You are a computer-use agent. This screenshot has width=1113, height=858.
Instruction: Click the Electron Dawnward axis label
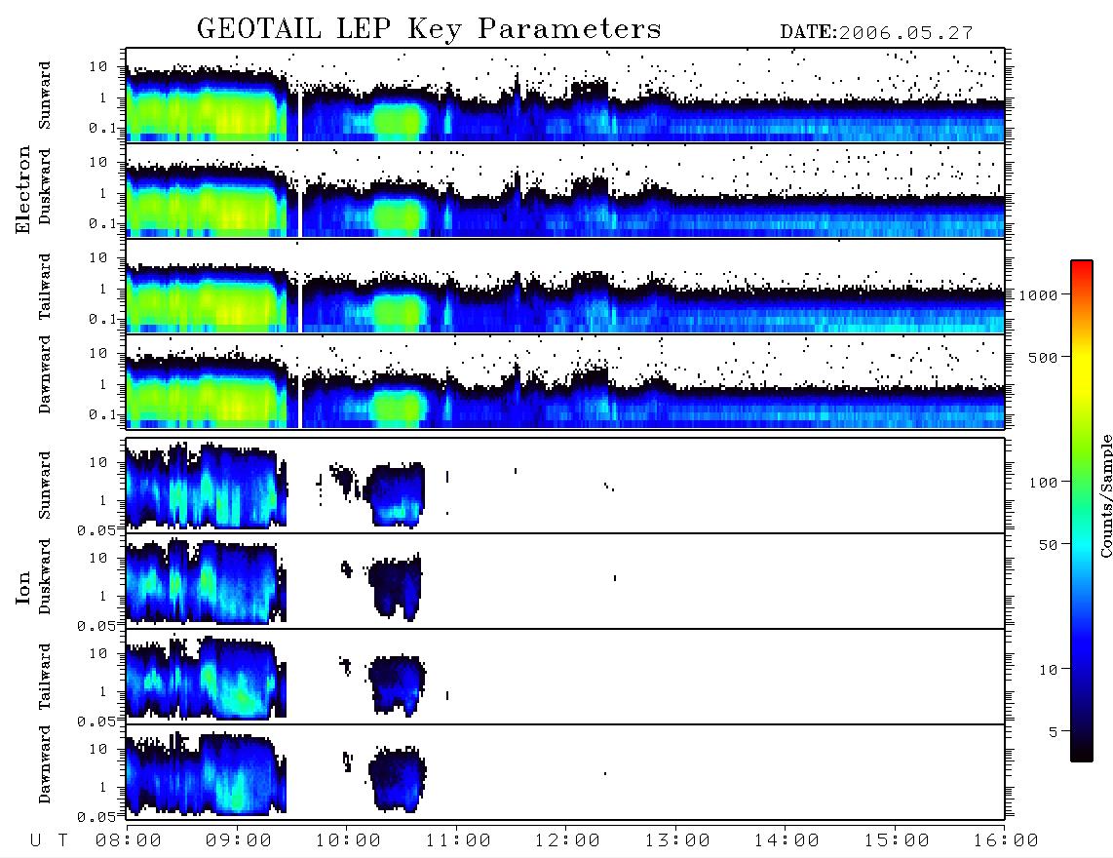pos(45,374)
